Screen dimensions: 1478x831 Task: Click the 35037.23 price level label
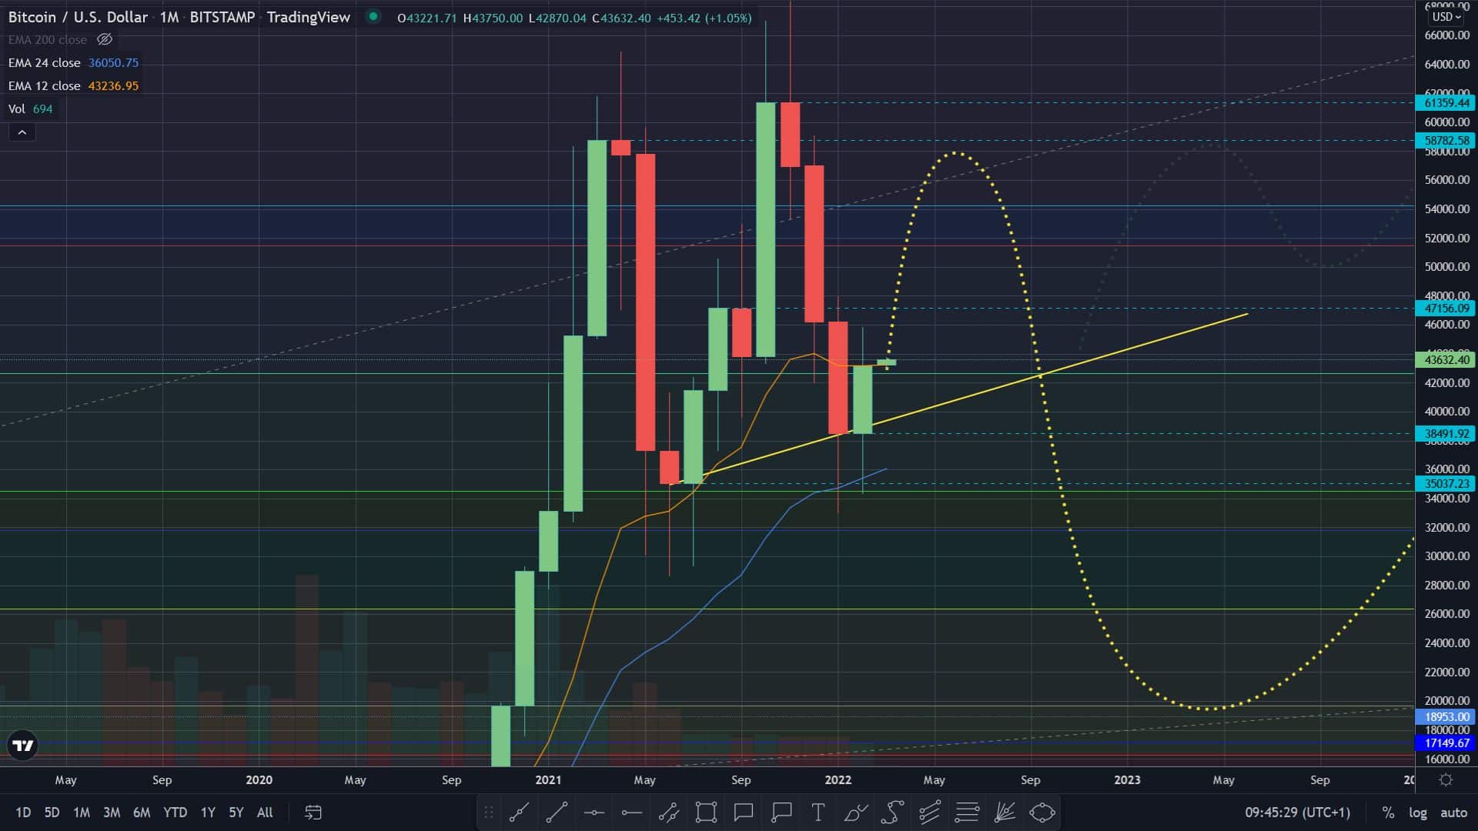[1446, 484]
